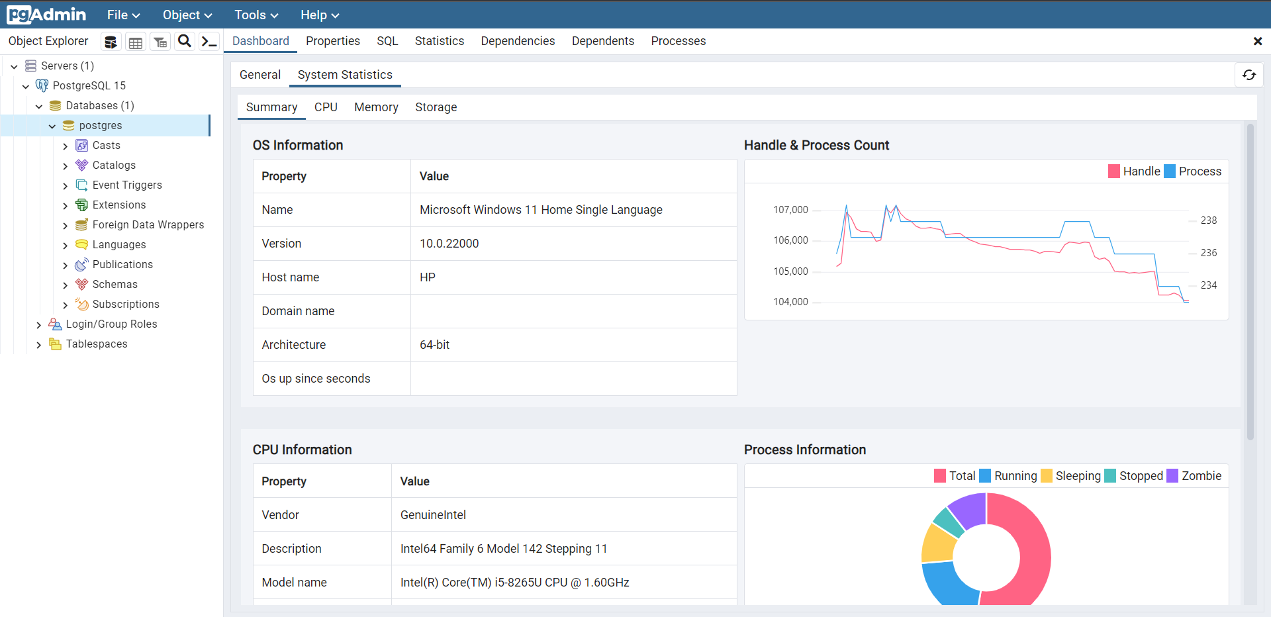Open the Tools menu
This screenshot has width=1271, height=617.
256,15
